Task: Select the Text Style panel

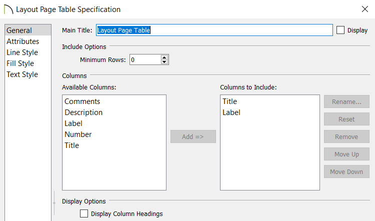Action: click(x=22, y=74)
